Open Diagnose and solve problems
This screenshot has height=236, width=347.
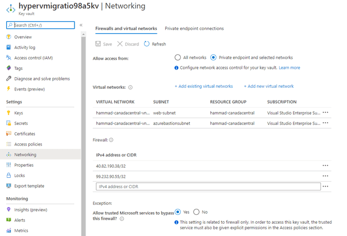tap(42, 79)
